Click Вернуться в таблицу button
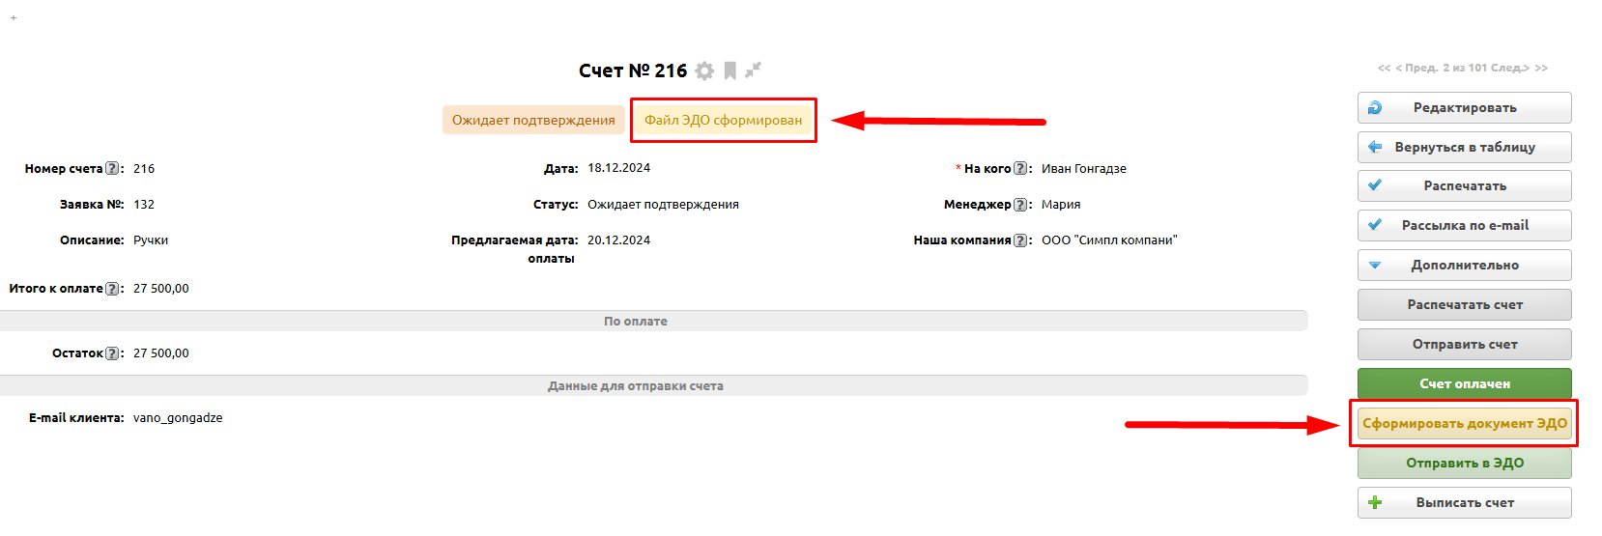Viewport: 1602px width, 536px height. 1464,148
